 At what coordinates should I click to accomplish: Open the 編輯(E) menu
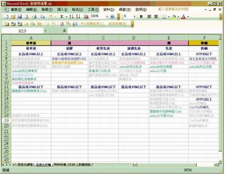coord(31,9)
